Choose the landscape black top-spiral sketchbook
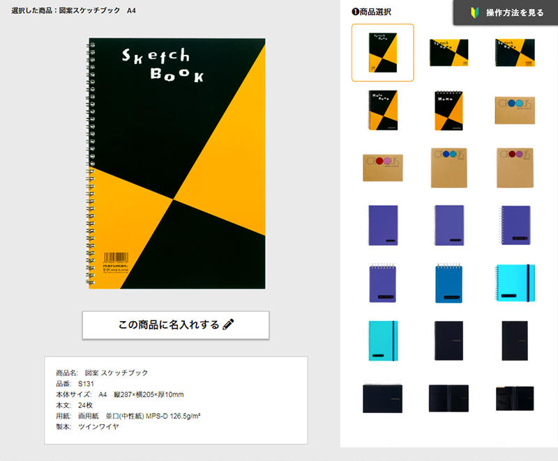Viewport: 558px width, 461px height. [x=382, y=398]
